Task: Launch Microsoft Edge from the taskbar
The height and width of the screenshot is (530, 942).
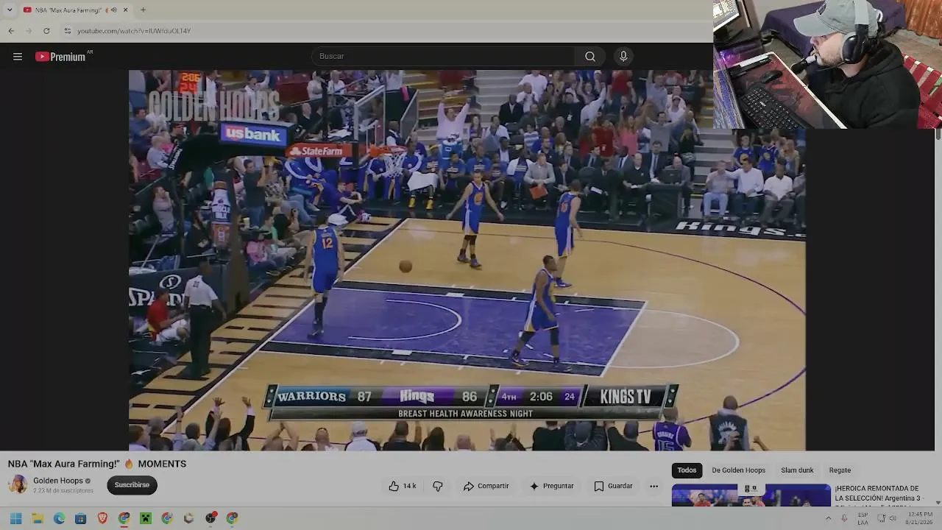Action: [x=60, y=518]
